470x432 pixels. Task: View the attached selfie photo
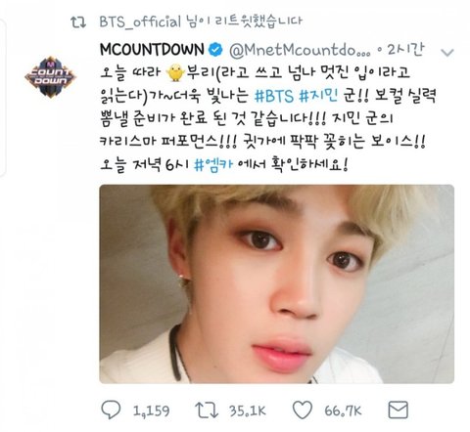(x=277, y=284)
